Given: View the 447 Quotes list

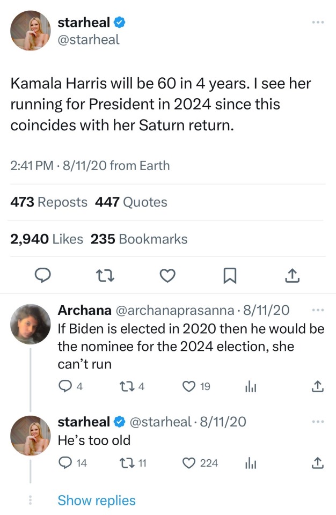Looking at the screenshot, I should click(131, 202).
